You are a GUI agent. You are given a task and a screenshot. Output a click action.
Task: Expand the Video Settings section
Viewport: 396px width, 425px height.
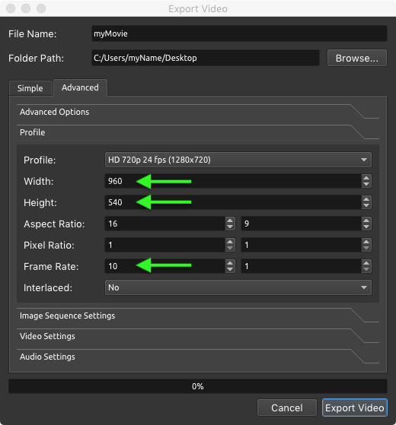(198, 336)
